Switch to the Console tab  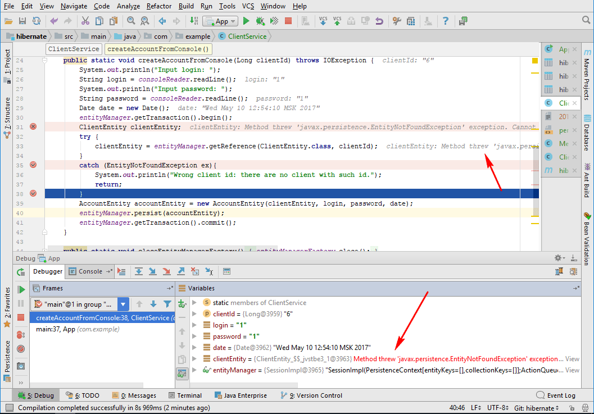(90, 271)
